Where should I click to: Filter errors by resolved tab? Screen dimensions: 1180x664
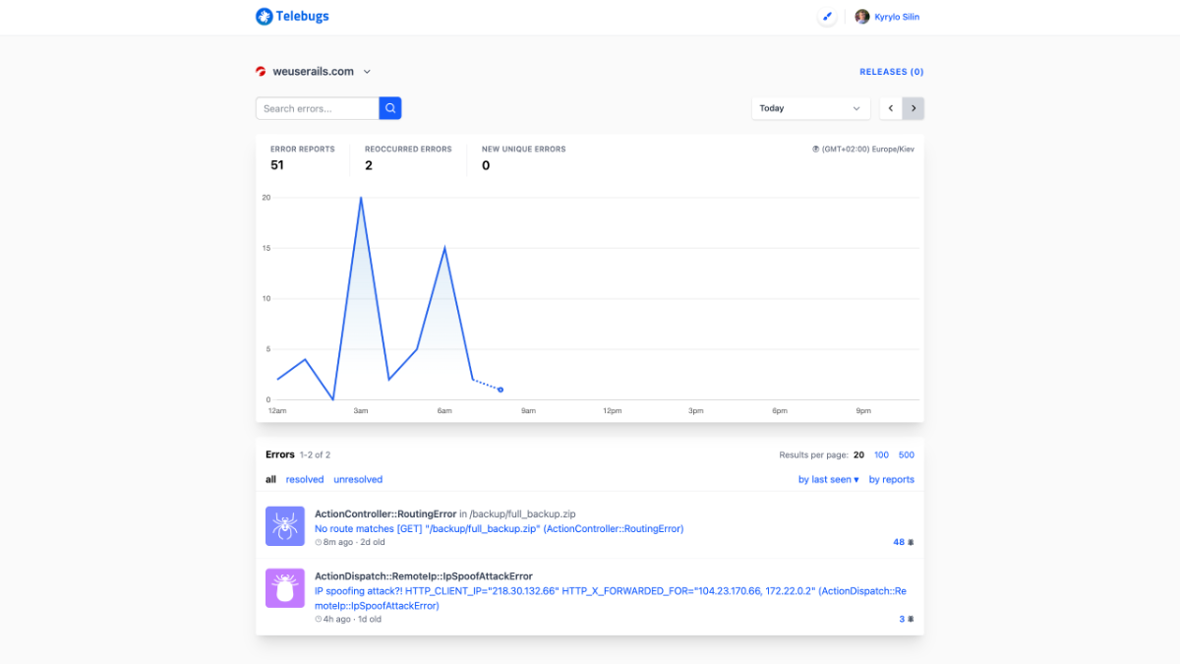click(x=305, y=480)
